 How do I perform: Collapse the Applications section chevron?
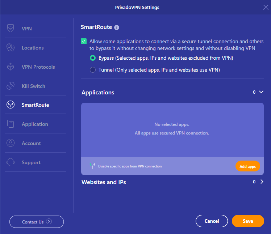[261, 92]
